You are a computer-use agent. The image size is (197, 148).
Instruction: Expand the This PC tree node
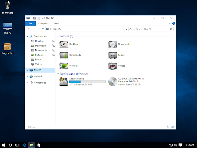coord(27,70)
